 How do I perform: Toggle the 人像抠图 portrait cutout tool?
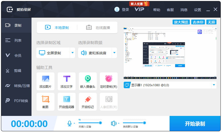[x=109, y=102]
